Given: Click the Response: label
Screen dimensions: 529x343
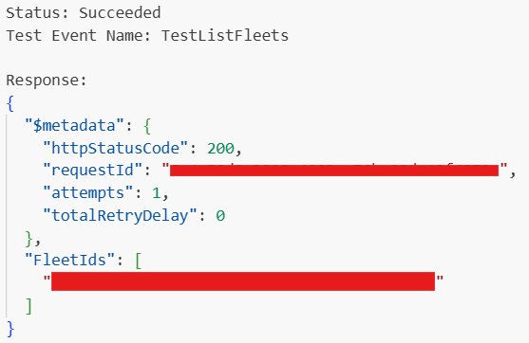Looking at the screenshot, I should click(47, 81).
